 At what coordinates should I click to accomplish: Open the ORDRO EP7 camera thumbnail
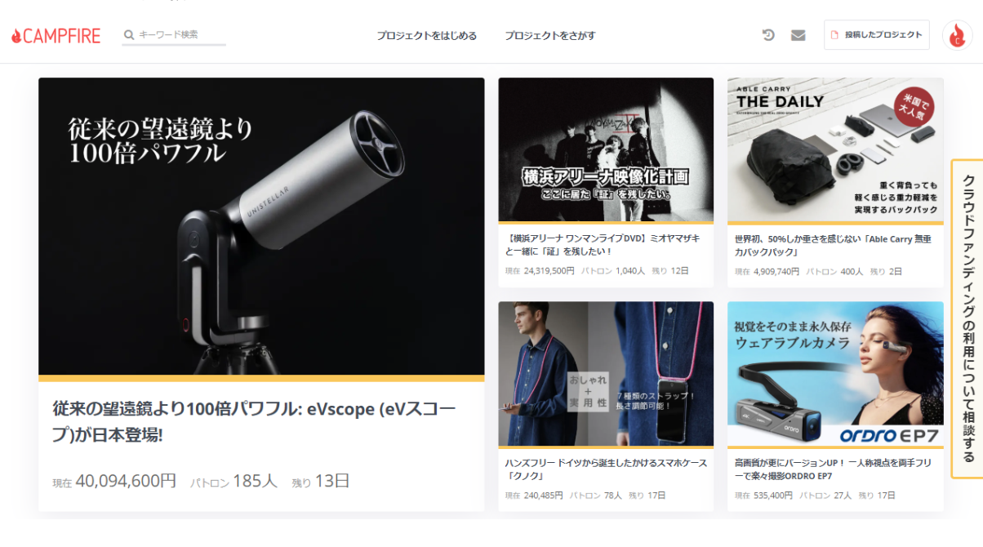(x=835, y=374)
